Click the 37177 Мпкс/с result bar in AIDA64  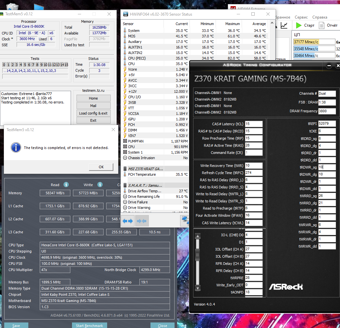click(314, 42)
